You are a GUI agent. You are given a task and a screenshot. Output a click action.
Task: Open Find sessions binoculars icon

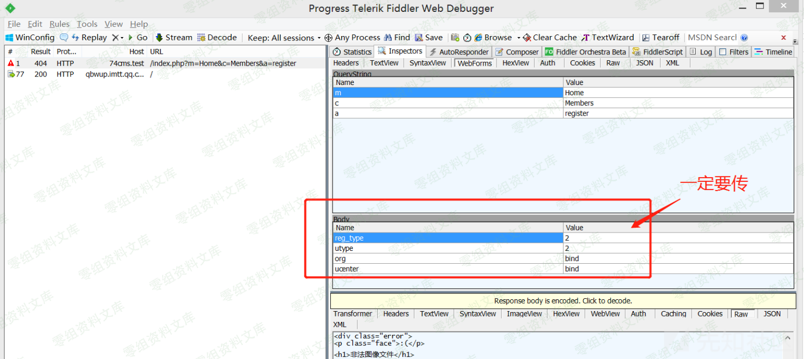tap(388, 38)
